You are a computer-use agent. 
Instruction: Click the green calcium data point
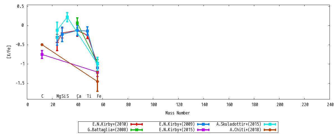(x=77, y=23)
